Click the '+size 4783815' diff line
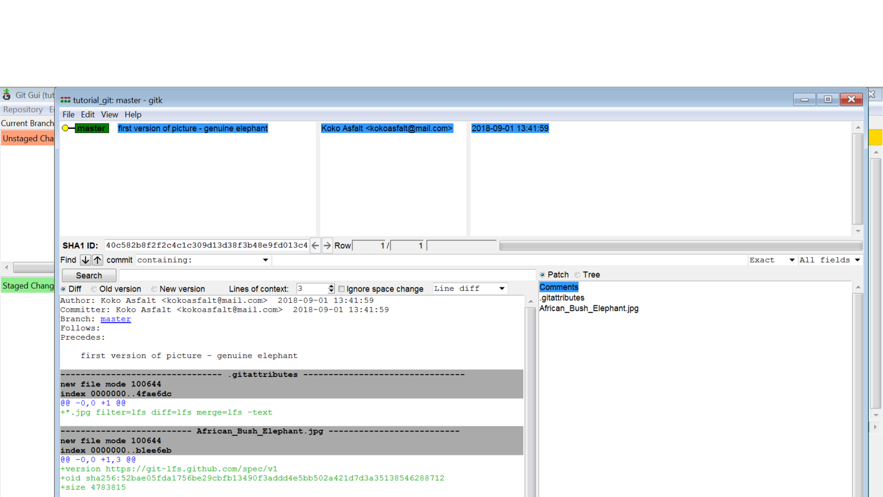This screenshot has height=497, width=883. 93,487
